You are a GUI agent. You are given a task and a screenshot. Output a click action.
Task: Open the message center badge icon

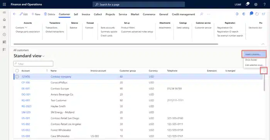coord(251,13)
